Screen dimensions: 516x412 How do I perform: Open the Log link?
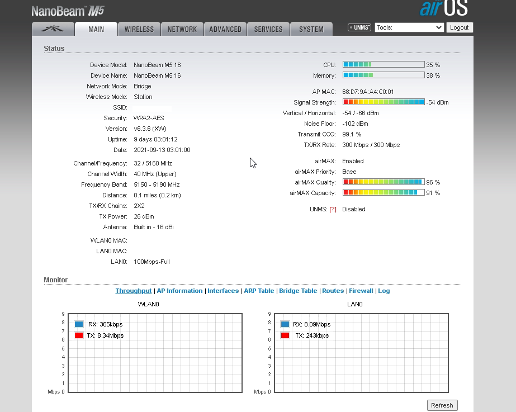coord(384,291)
